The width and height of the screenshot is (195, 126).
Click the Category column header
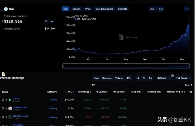point(52,92)
